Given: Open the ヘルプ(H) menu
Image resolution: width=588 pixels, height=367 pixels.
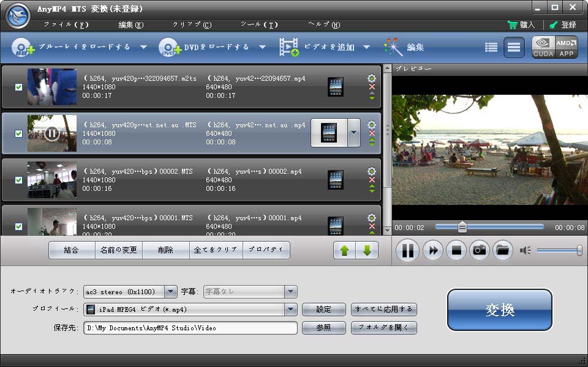Looking at the screenshot, I should pos(324,24).
